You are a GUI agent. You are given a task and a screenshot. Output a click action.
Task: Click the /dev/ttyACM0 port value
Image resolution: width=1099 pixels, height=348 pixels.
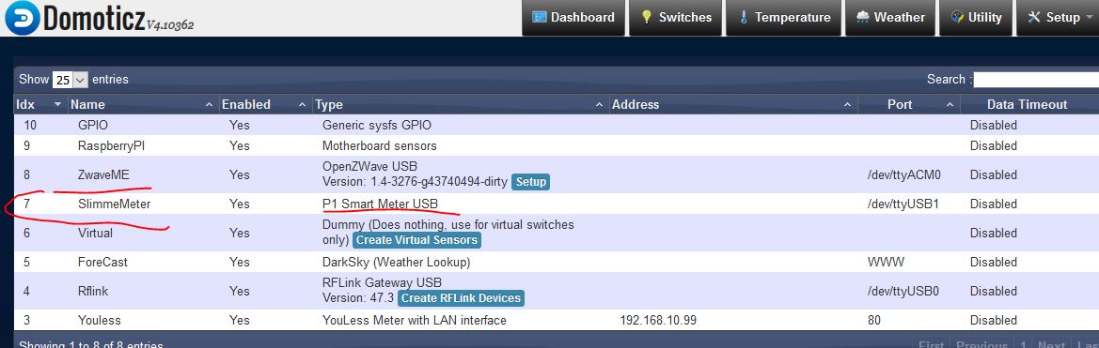coord(904,174)
